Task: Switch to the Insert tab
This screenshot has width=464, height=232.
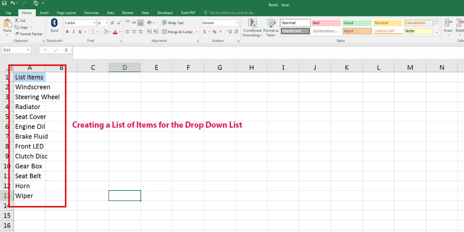Action: [45, 13]
